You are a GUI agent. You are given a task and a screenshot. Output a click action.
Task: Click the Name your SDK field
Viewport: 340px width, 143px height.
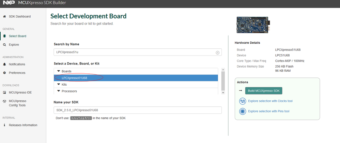tap(138, 110)
